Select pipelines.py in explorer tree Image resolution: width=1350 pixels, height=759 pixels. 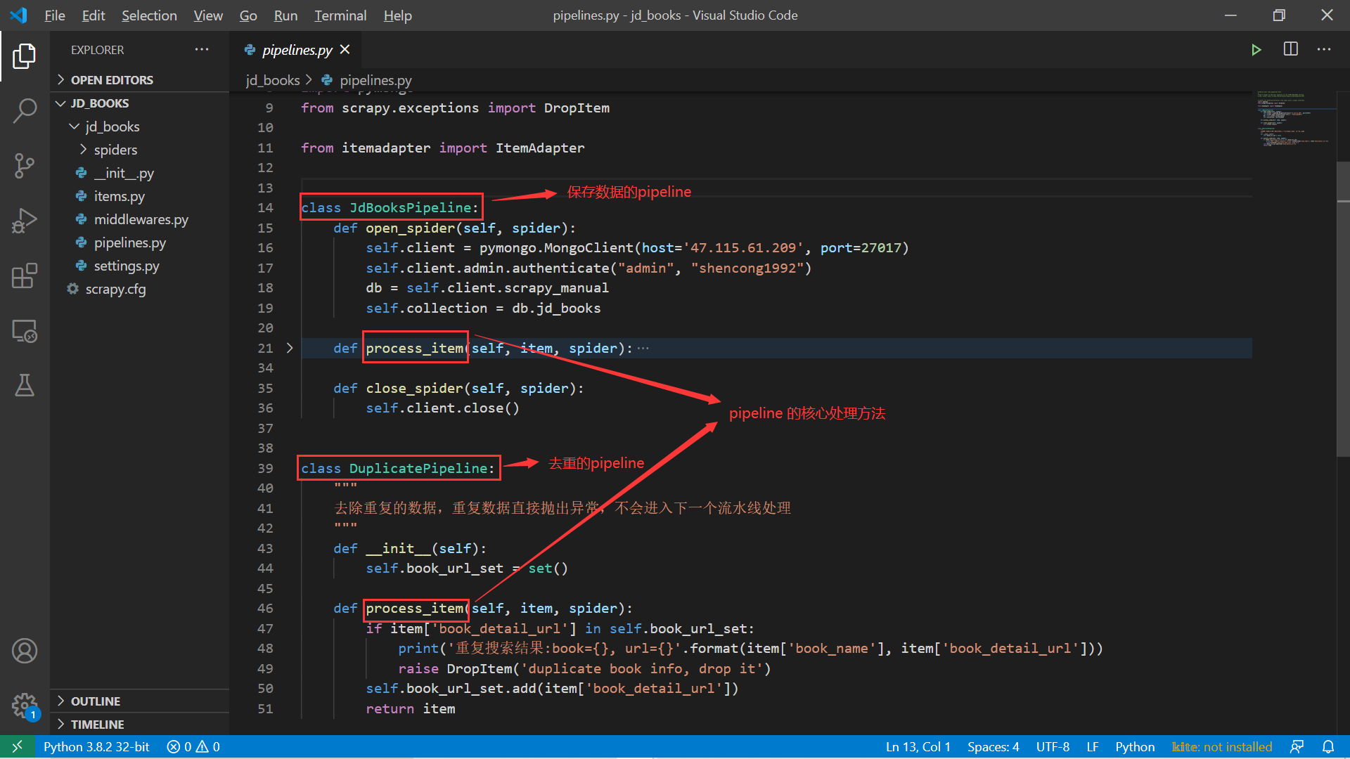click(129, 242)
